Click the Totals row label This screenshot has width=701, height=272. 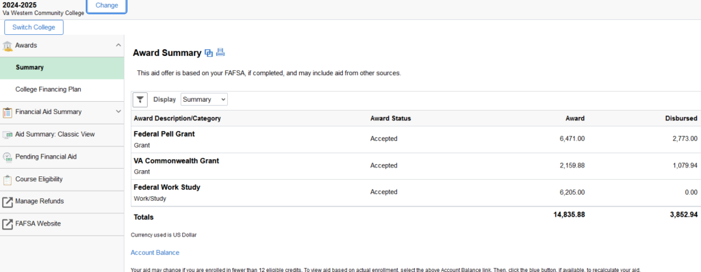pyautogui.click(x=144, y=217)
